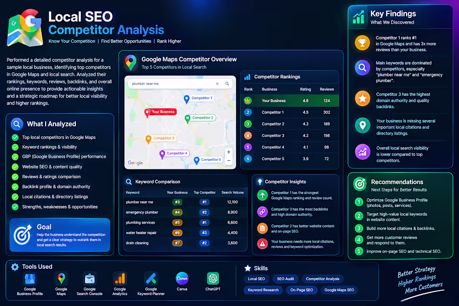459x306 pixels.
Task: Click the crown rank icon for Your Business
Action: (247, 101)
